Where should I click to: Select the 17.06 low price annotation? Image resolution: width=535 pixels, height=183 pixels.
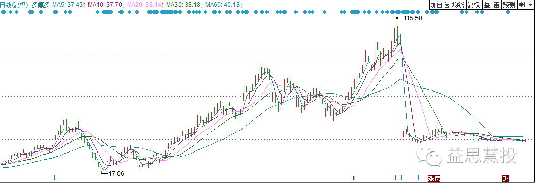tap(116, 173)
